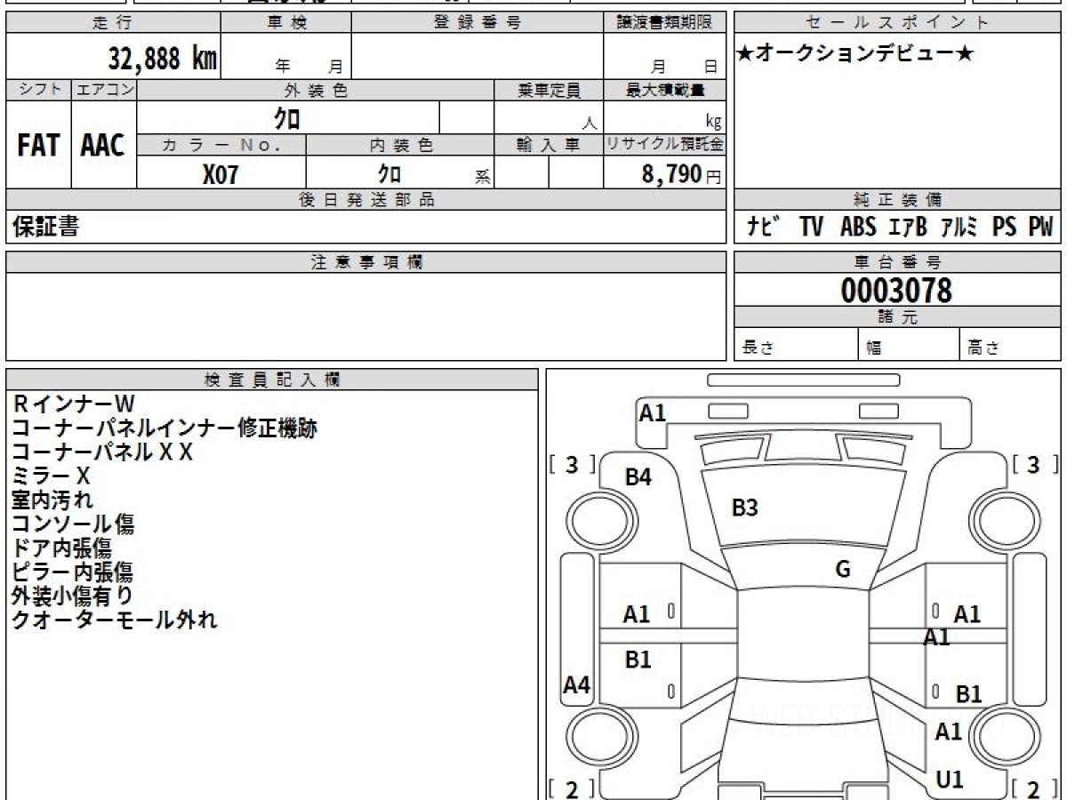Screen dimensions: 1067x800
Task: Click the シフト header cell
Action: [38, 90]
